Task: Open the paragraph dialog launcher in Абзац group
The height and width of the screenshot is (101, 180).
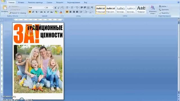Action: 93,16
